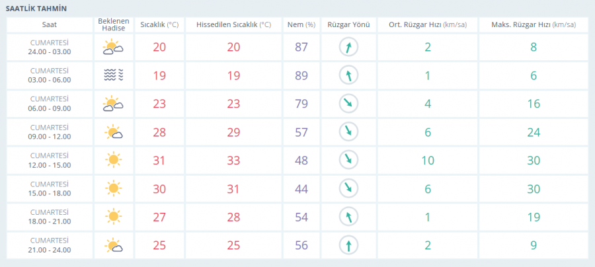Viewport: 595px width, 267px height.
Task: Click max wind speed 9
Action: [x=534, y=246]
